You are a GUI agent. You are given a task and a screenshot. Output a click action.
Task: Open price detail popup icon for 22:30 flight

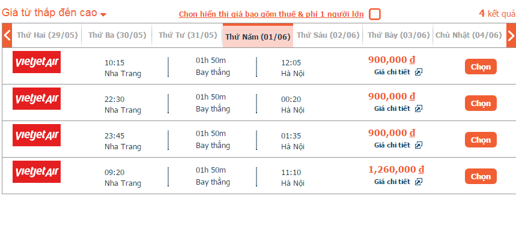[x=418, y=109]
